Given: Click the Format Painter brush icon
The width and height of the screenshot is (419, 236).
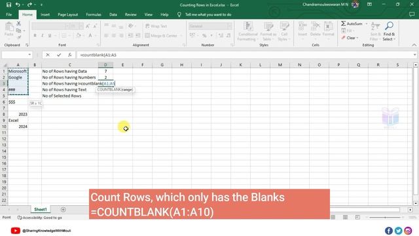Looking at the screenshot, I should pyautogui.click(x=19, y=37).
